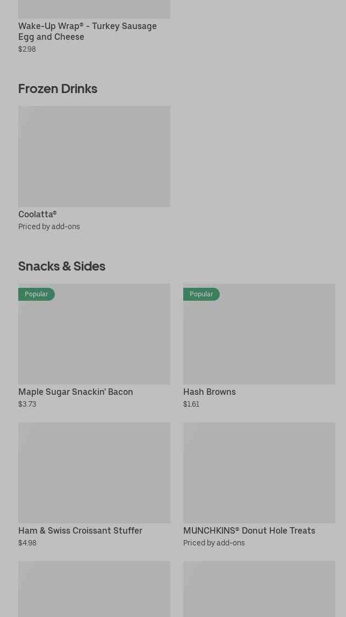
Task: Click the $1.61 Hash Browns price
Action: pyautogui.click(x=191, y=404)
